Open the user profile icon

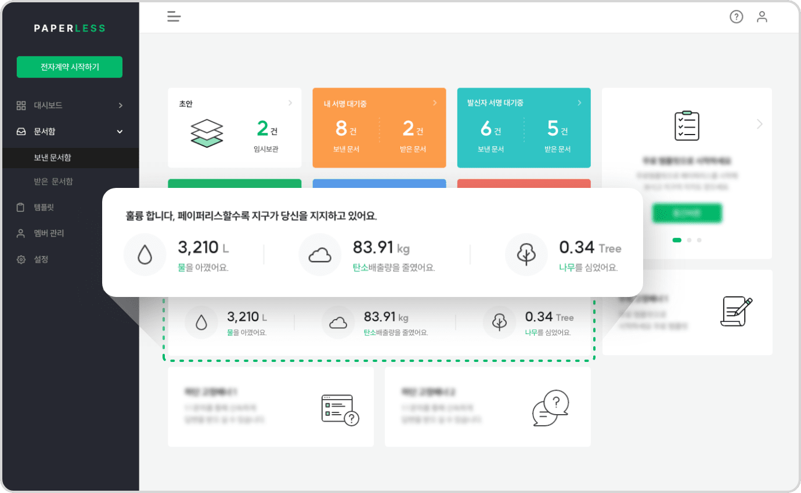click(762, 17)
